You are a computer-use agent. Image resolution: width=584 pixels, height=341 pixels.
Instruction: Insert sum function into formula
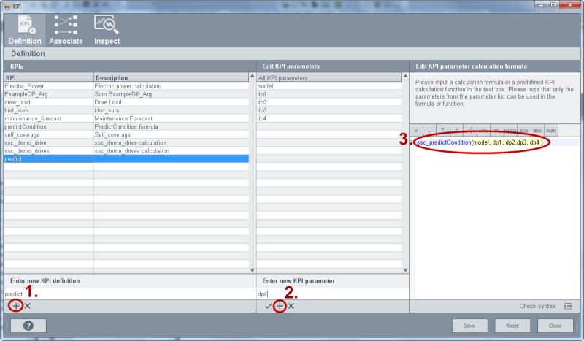coord(551,131)
